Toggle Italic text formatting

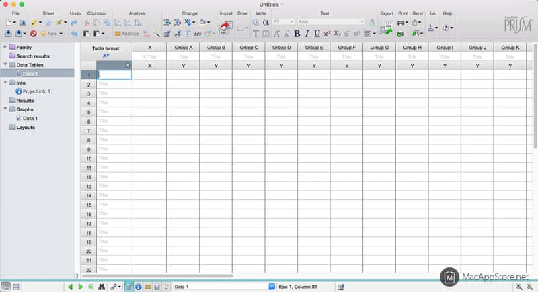[307, 34]
